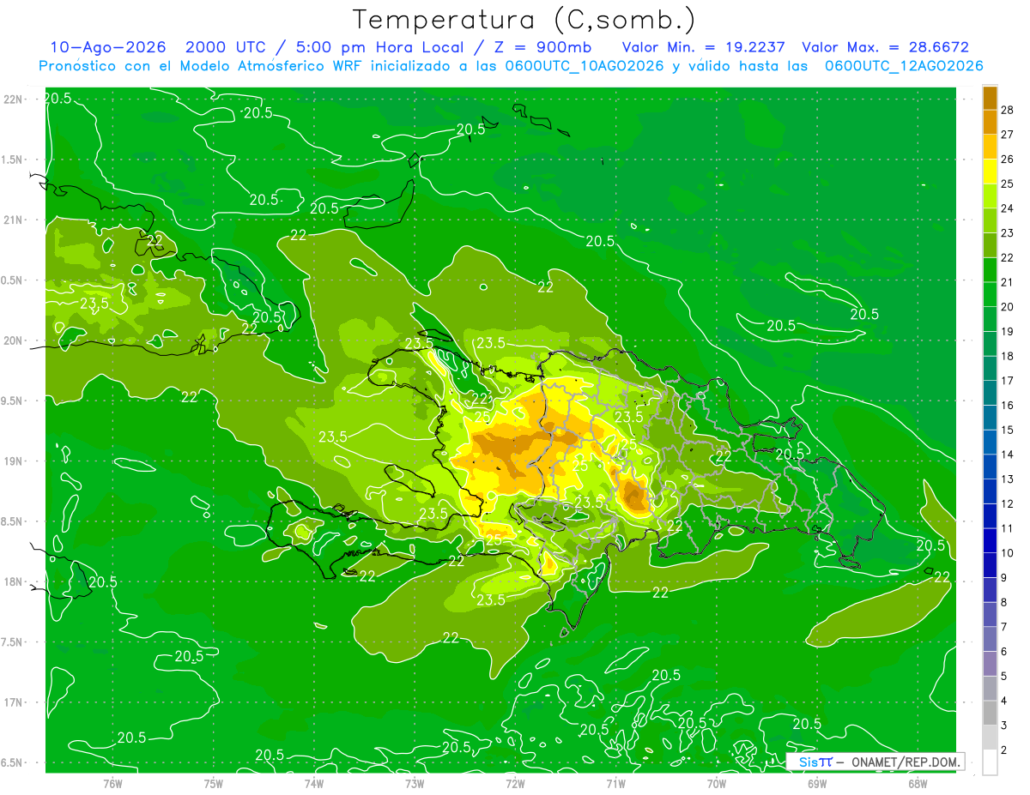
Task: Click legend scale value '24'
Action: [1008, 208]
